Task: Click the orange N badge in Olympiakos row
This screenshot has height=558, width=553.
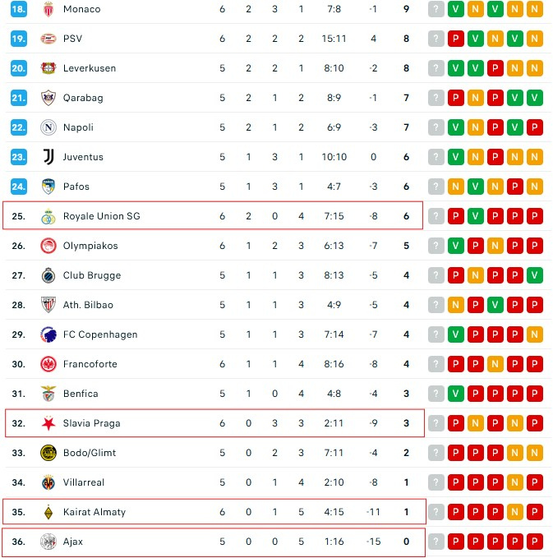Action: 495,246
